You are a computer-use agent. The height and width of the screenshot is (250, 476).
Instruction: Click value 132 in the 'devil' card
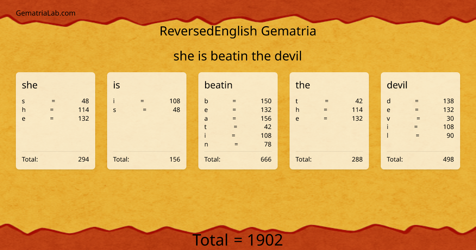coord(449,110)
